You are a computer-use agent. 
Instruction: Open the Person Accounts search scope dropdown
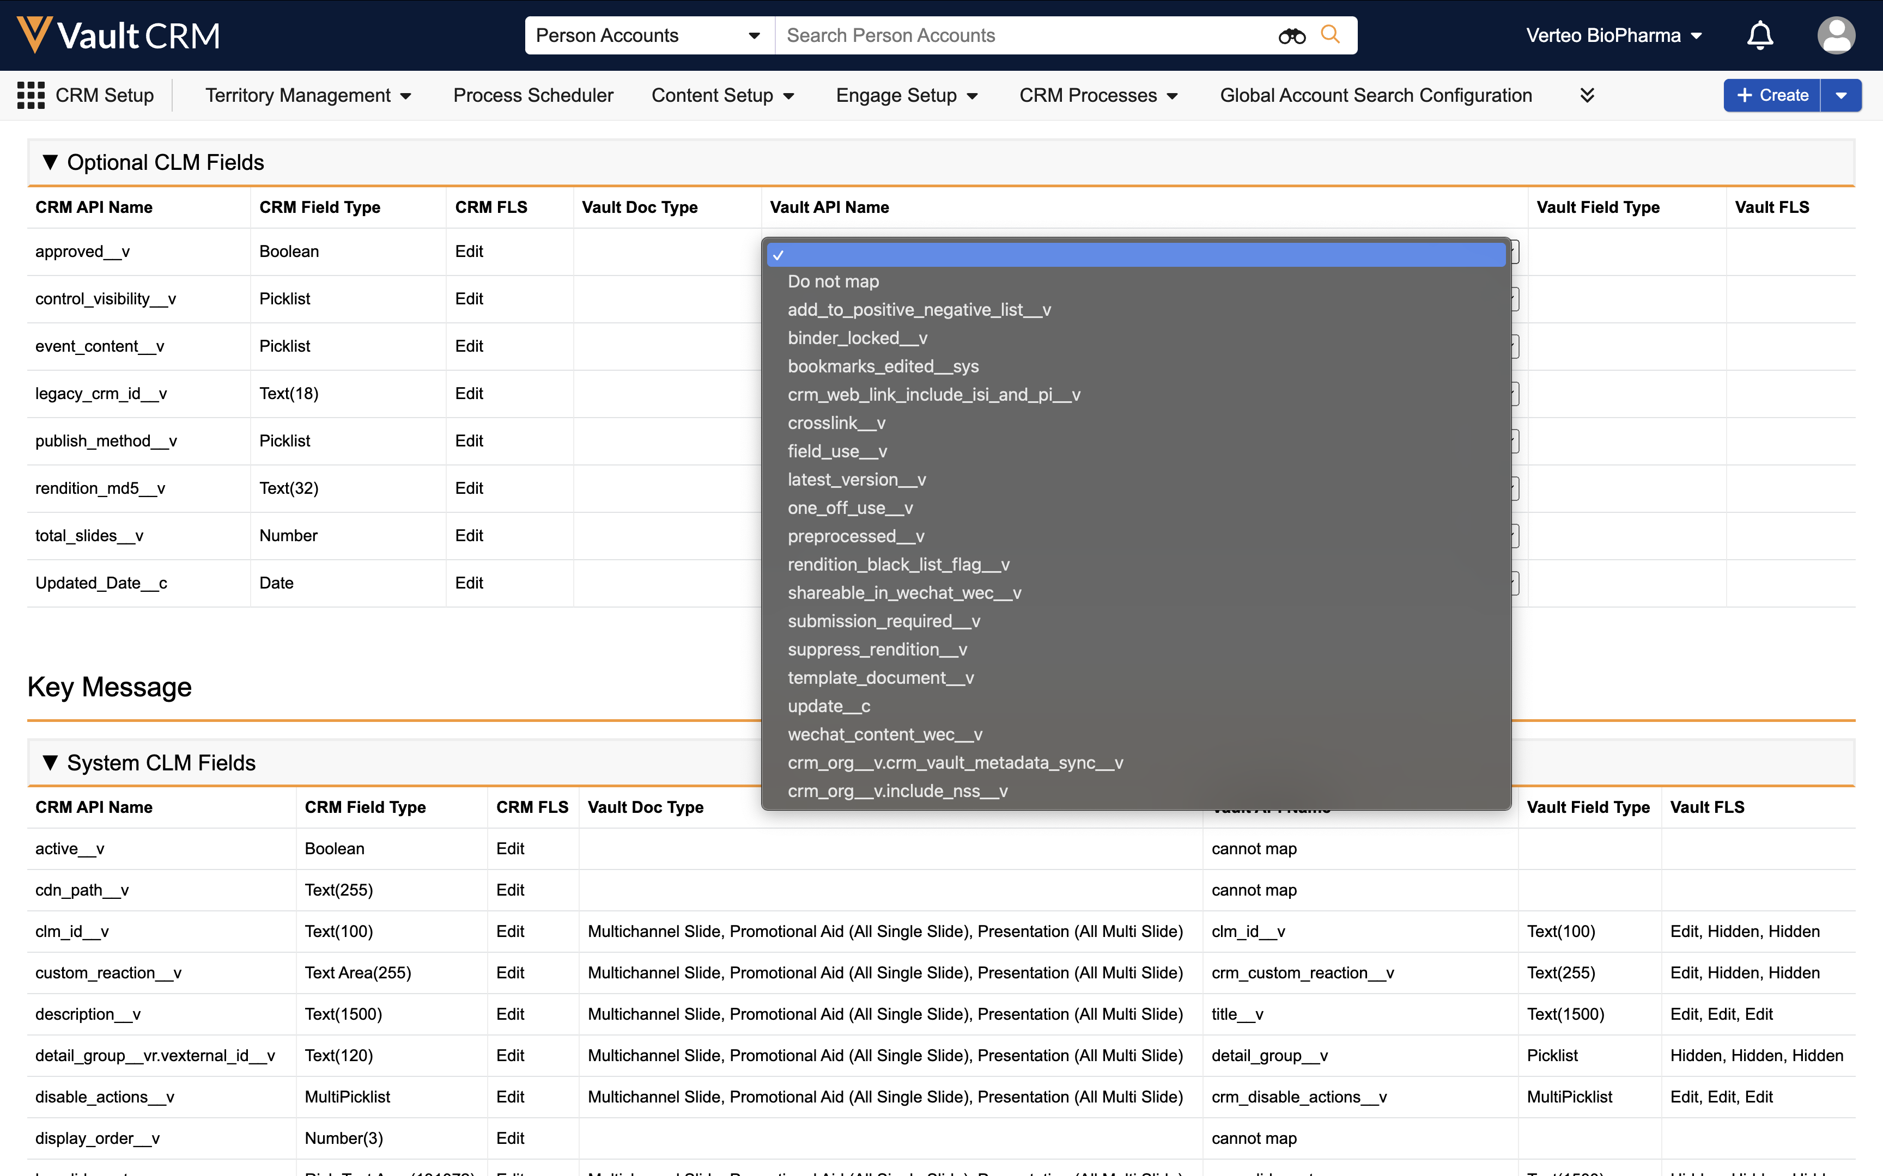[x=648, y=36]
